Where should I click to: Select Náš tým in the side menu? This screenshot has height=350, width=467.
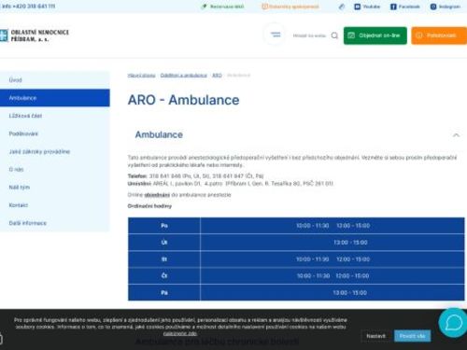[x=55, y=188]
